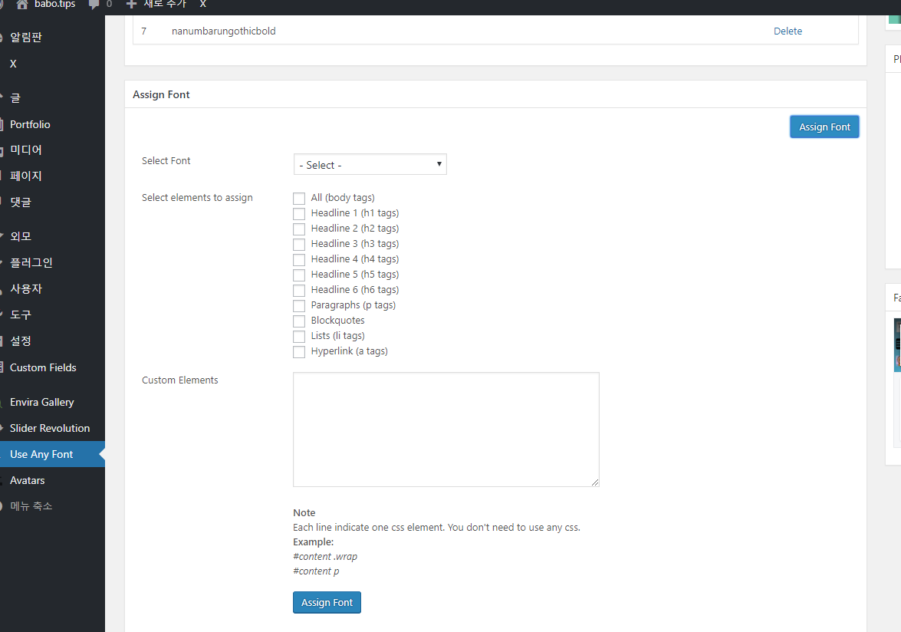Click the X item in top admin bar
The width and height of the screenshot is (901, 632).
(x=202, y=5)
